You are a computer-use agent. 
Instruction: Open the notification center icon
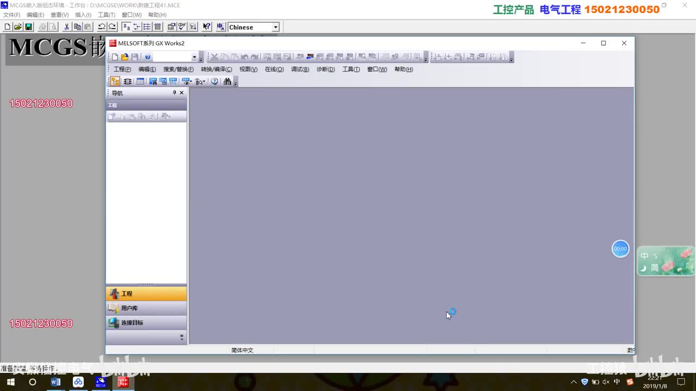tap(681, 382)
